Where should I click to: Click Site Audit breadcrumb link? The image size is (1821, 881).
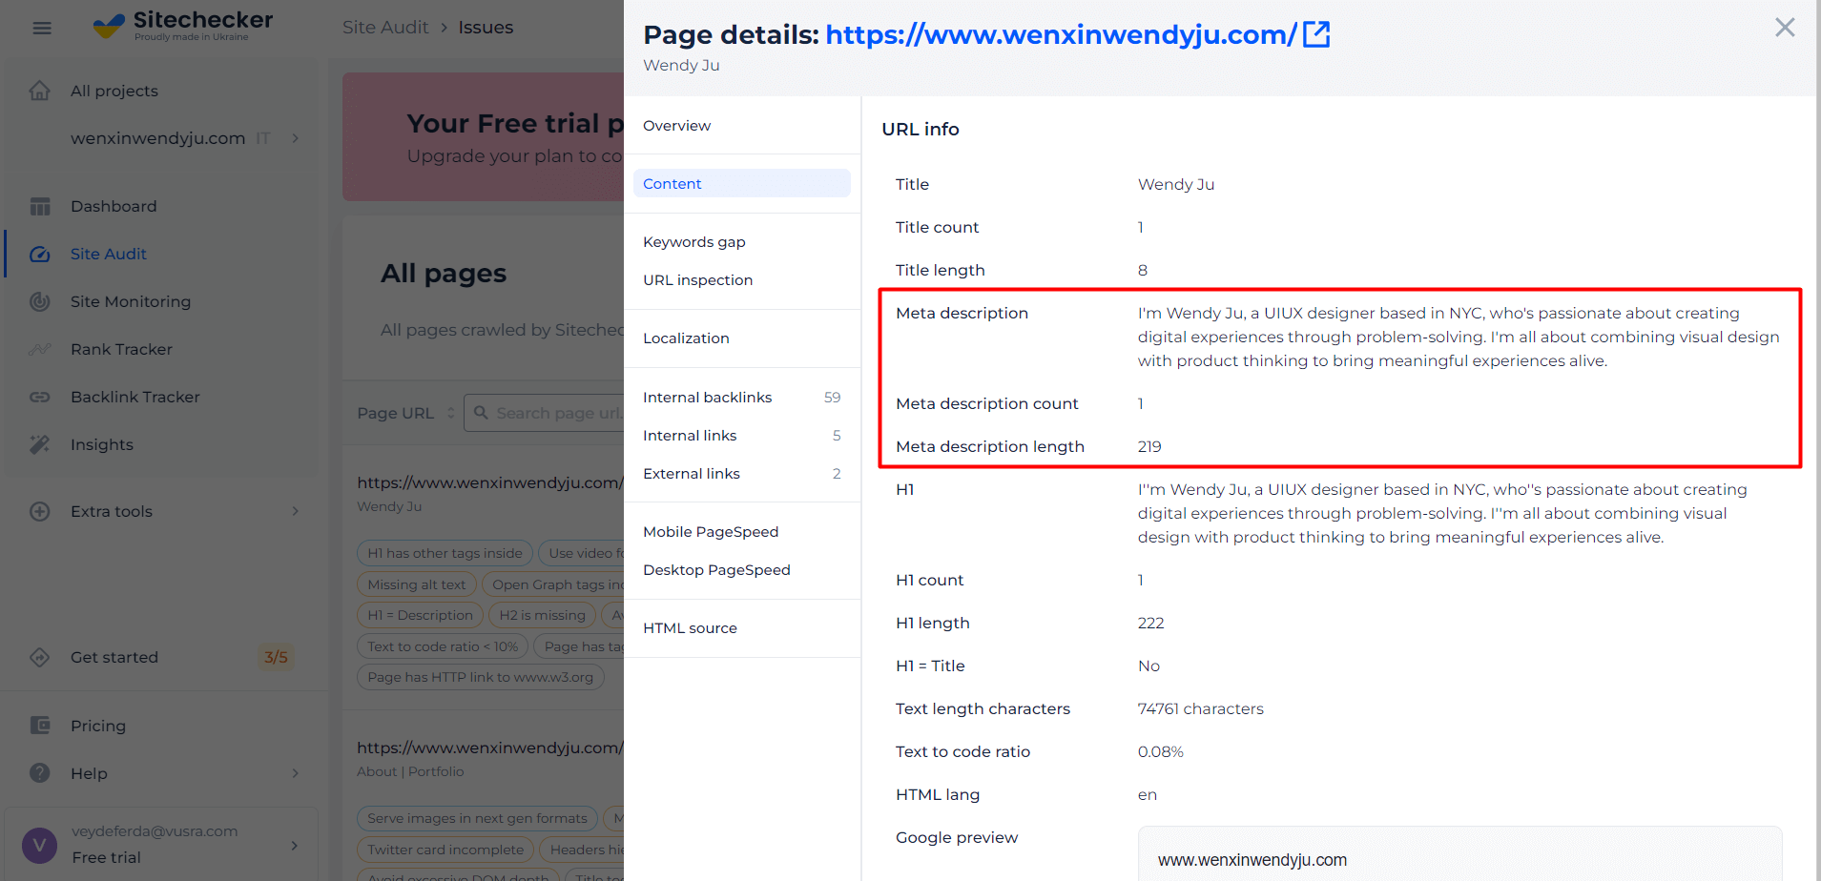coord(385,28)
